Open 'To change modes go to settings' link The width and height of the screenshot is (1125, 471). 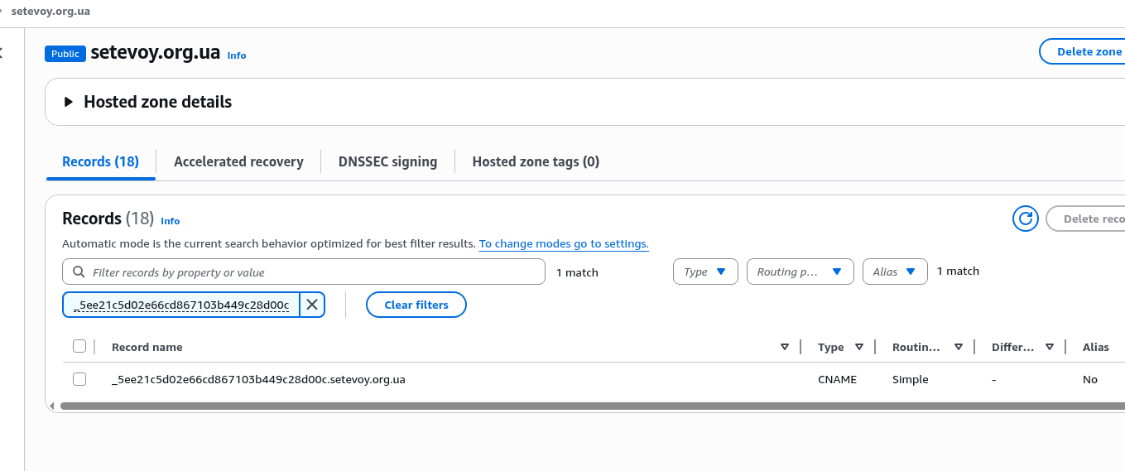[564, 244]
